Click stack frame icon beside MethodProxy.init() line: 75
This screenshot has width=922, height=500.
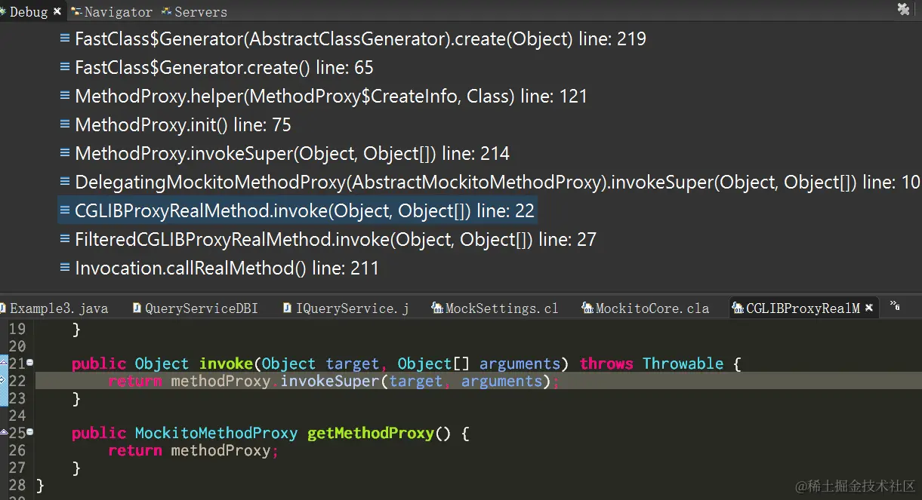(x=65, y=125)
